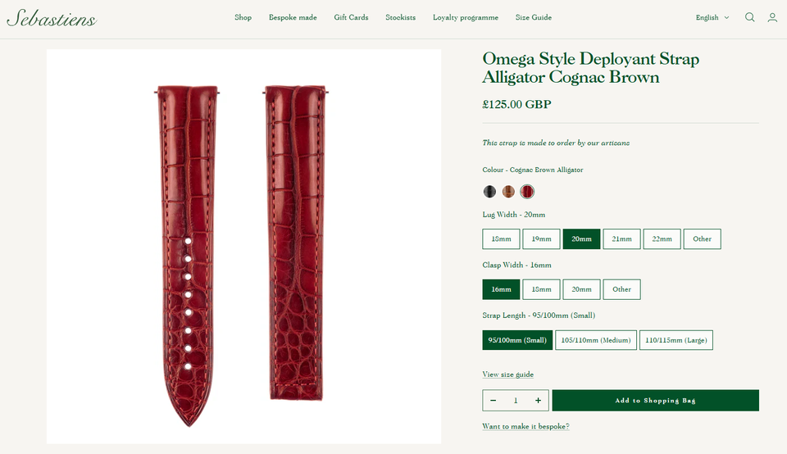Decrease quantity with the minus icon
The width and height of the screenshot is (787, 454).
pos(493,400)
